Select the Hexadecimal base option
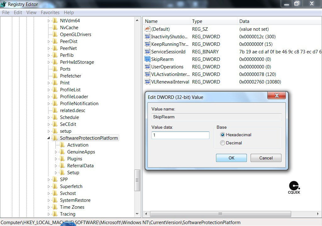Viewport: 322px width, 226px height. coord(222,135)
